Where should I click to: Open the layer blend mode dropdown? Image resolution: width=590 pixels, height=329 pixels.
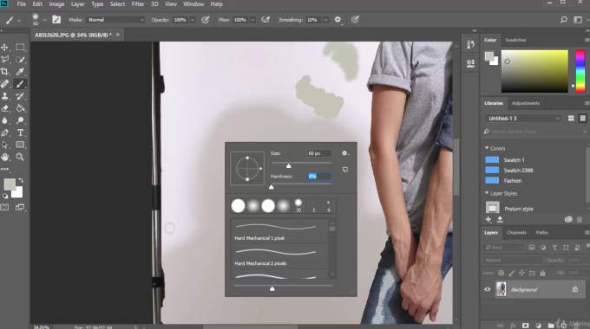(512, 260)
